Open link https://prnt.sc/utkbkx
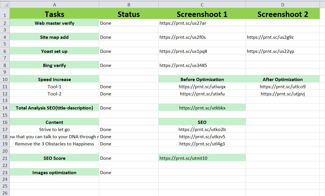 (202, 108)
